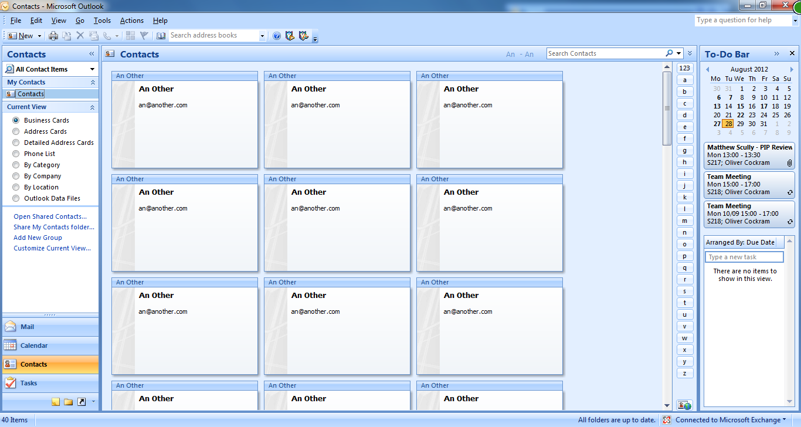Open the Search address books dropdown
This screenshot has width=801, height=427.
coord(262,36)
